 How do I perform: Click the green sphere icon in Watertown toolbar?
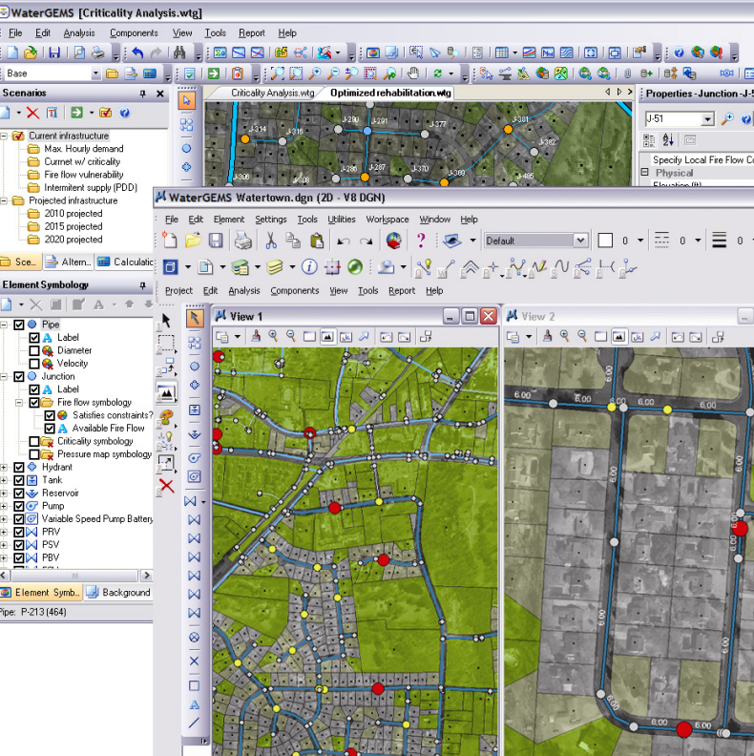click(355, 266)
